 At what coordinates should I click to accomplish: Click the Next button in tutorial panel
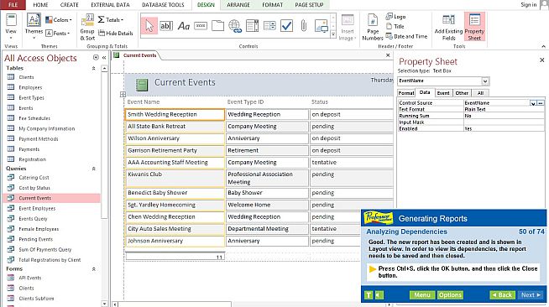[x=531, y=295]
